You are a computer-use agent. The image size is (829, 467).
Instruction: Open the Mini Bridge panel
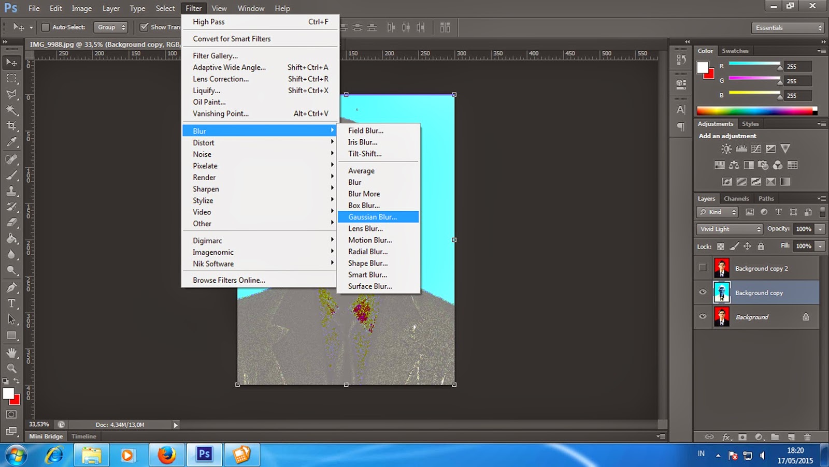pyautogui.click(x=46, y=436)
